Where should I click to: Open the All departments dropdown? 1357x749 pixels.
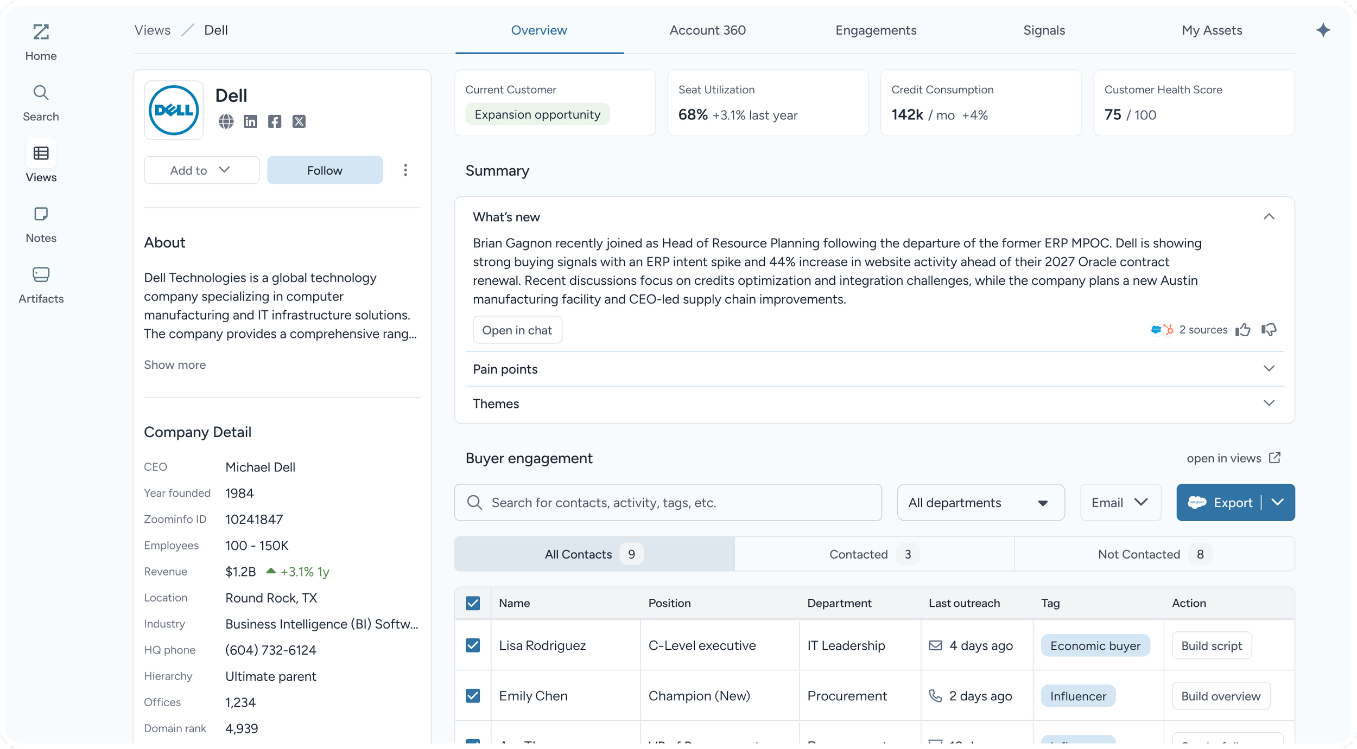pyautogui.click(x=980, y=503)
